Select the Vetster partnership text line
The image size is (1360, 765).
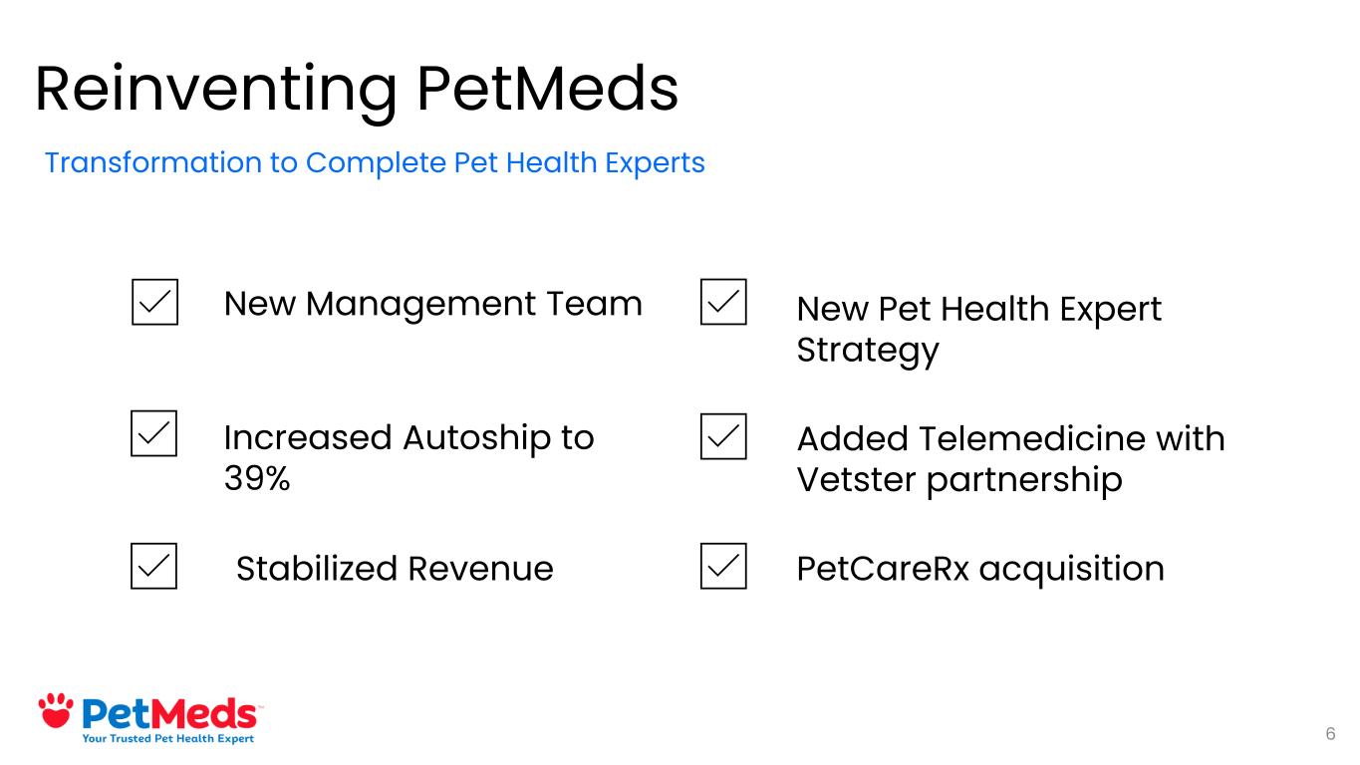click(x=958, y=480)
